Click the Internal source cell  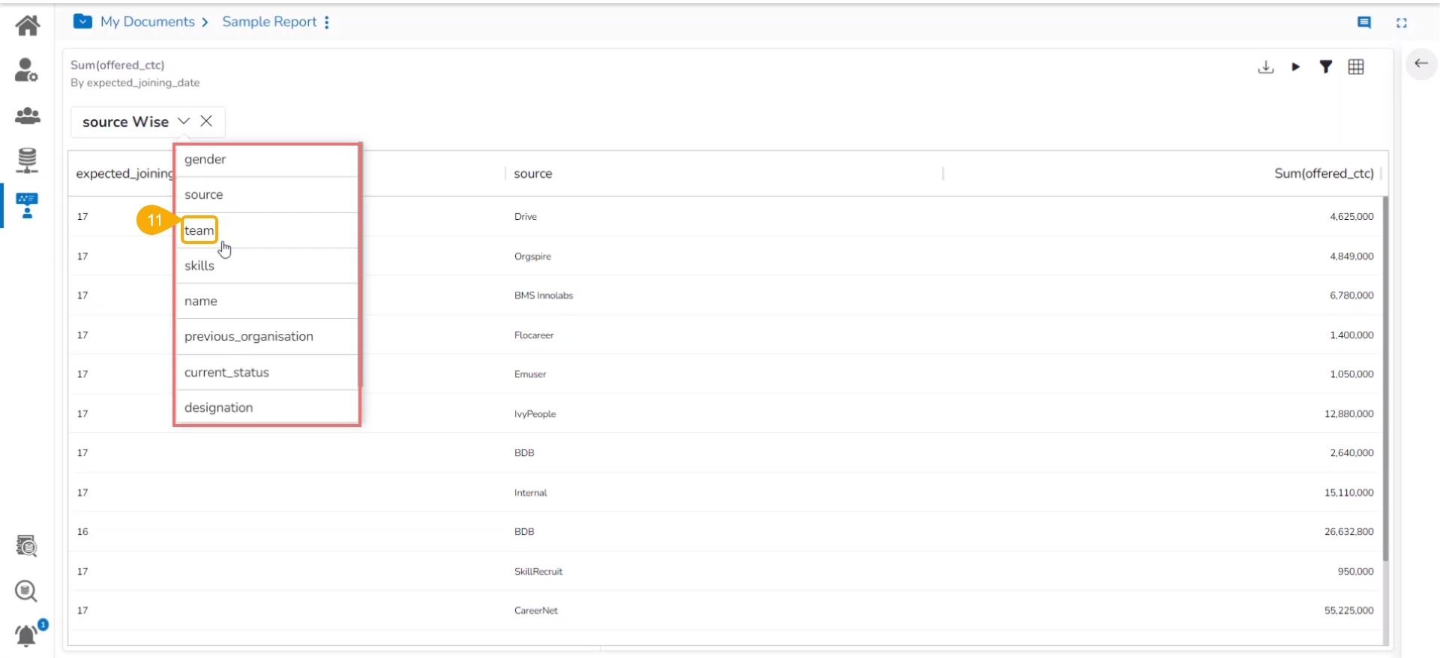click(x=531, y=493)
